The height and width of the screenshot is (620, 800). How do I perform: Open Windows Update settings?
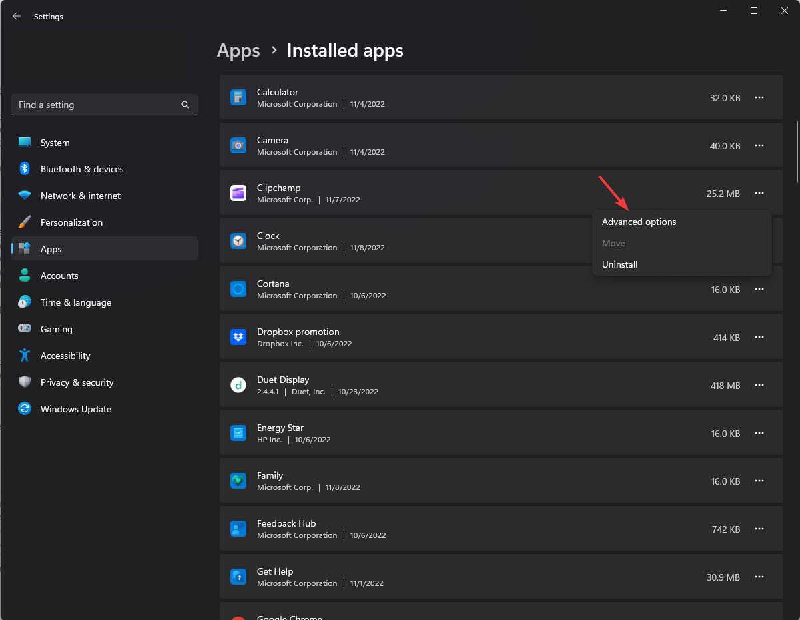point(105,409)
